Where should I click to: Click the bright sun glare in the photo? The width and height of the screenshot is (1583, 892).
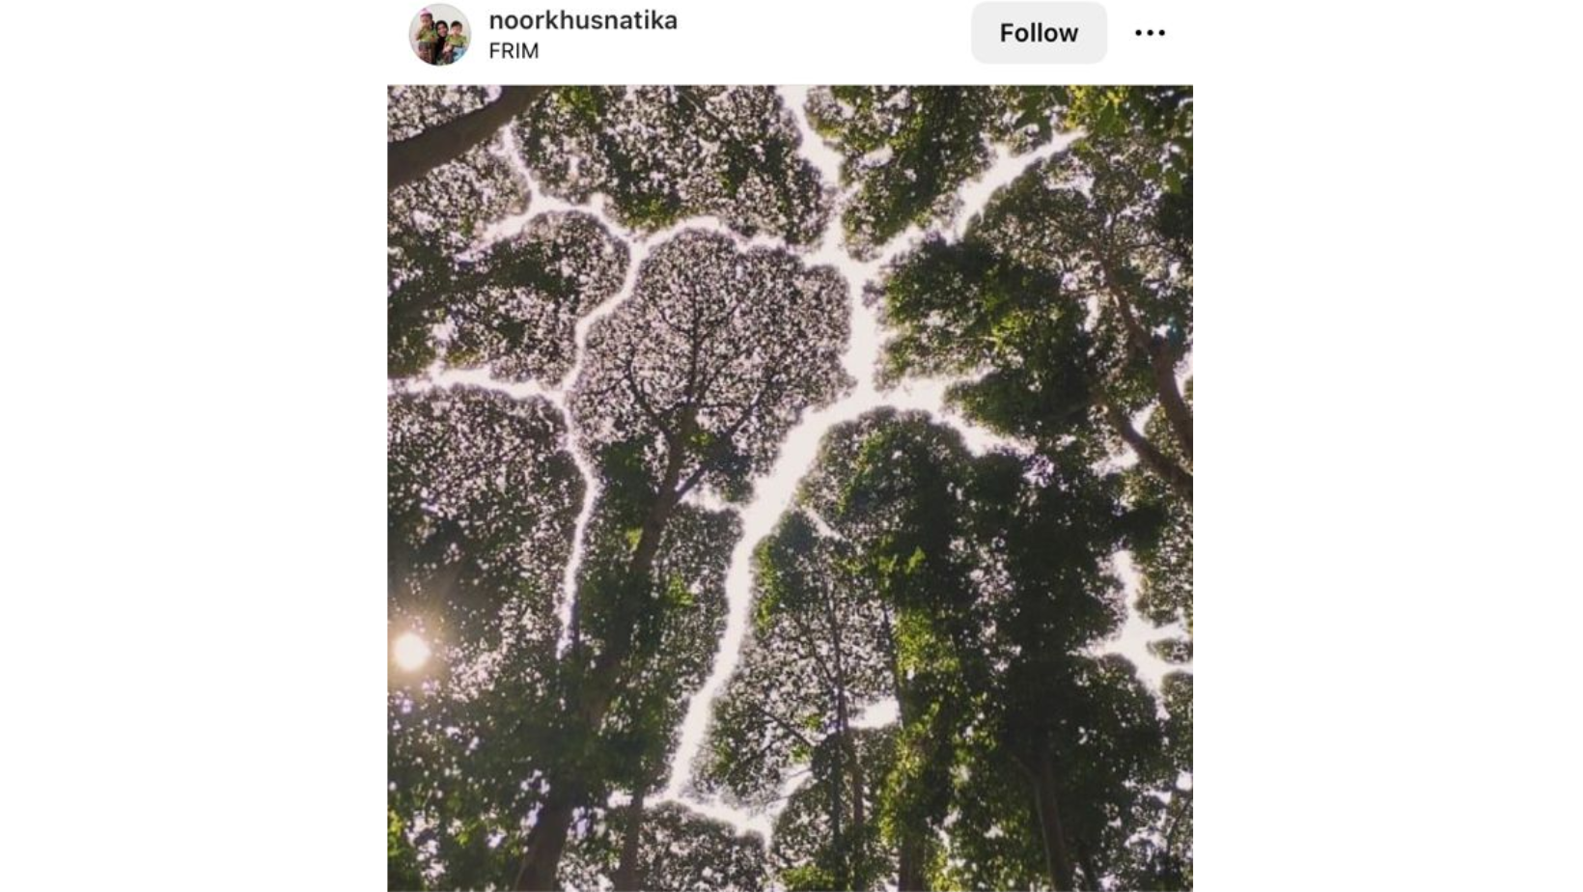[x=411, y=651]
